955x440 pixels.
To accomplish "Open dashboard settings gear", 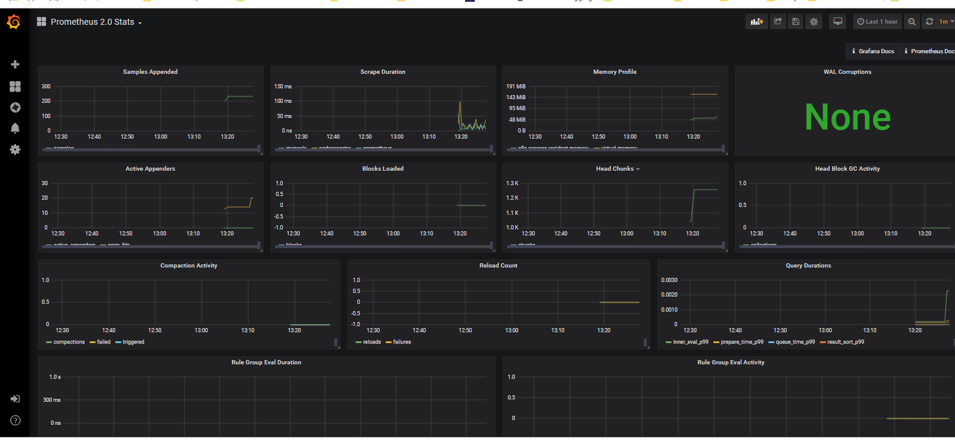I will pyautogui.click(x=814, y=22).
